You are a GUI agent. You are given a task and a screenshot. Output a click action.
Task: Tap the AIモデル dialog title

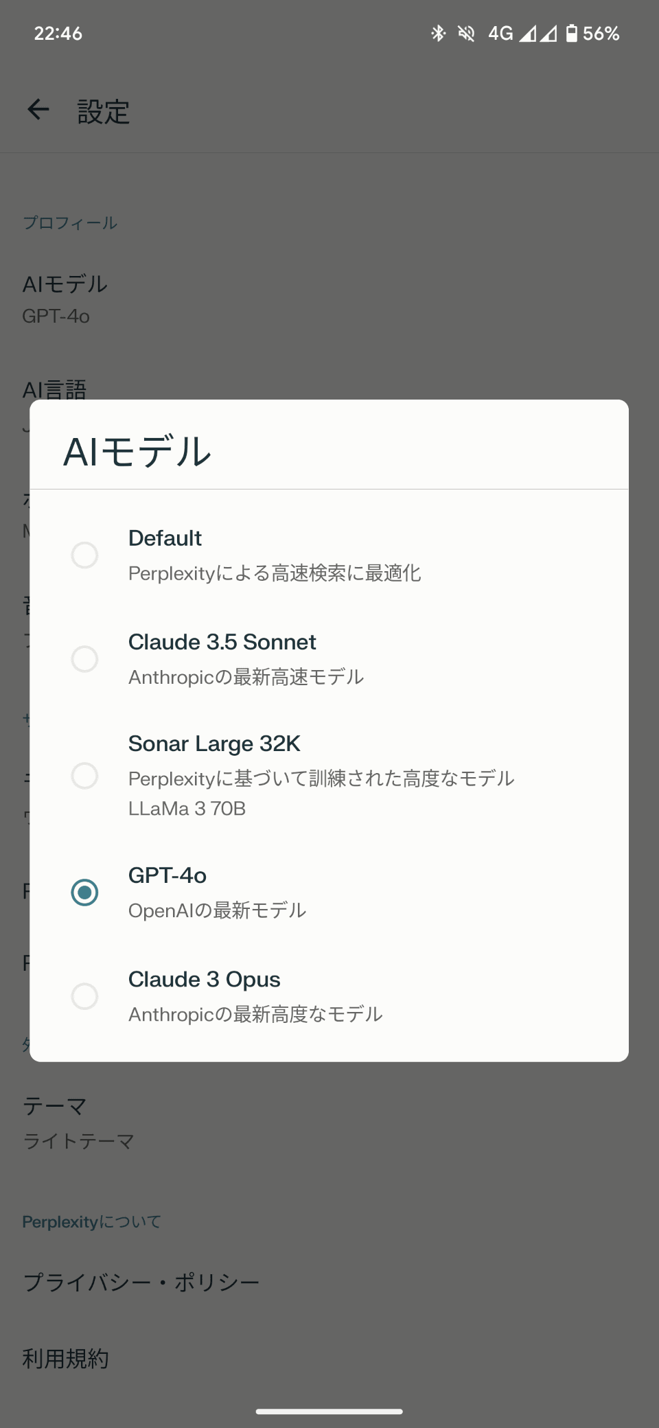[x=137, y=452]
